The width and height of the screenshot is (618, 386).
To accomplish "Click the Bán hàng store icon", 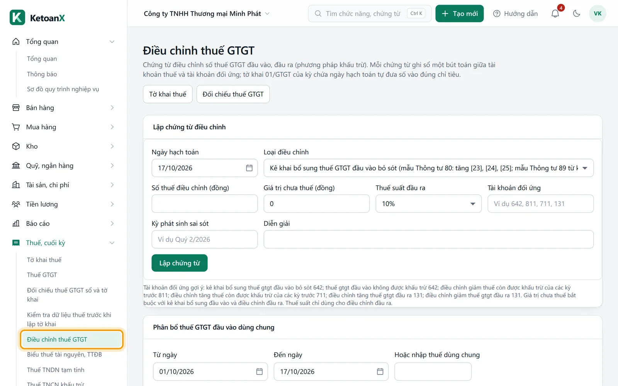I will click(x=16, y=108).
